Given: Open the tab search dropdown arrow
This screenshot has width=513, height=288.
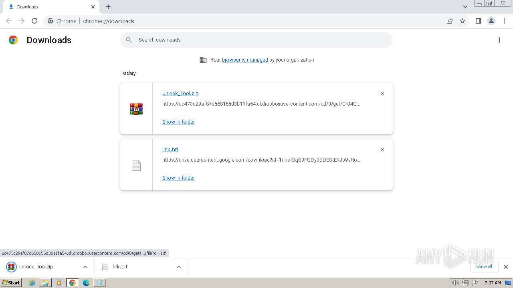Looking at the screenshot, I should pyautogui.click(x=465, y=7).
